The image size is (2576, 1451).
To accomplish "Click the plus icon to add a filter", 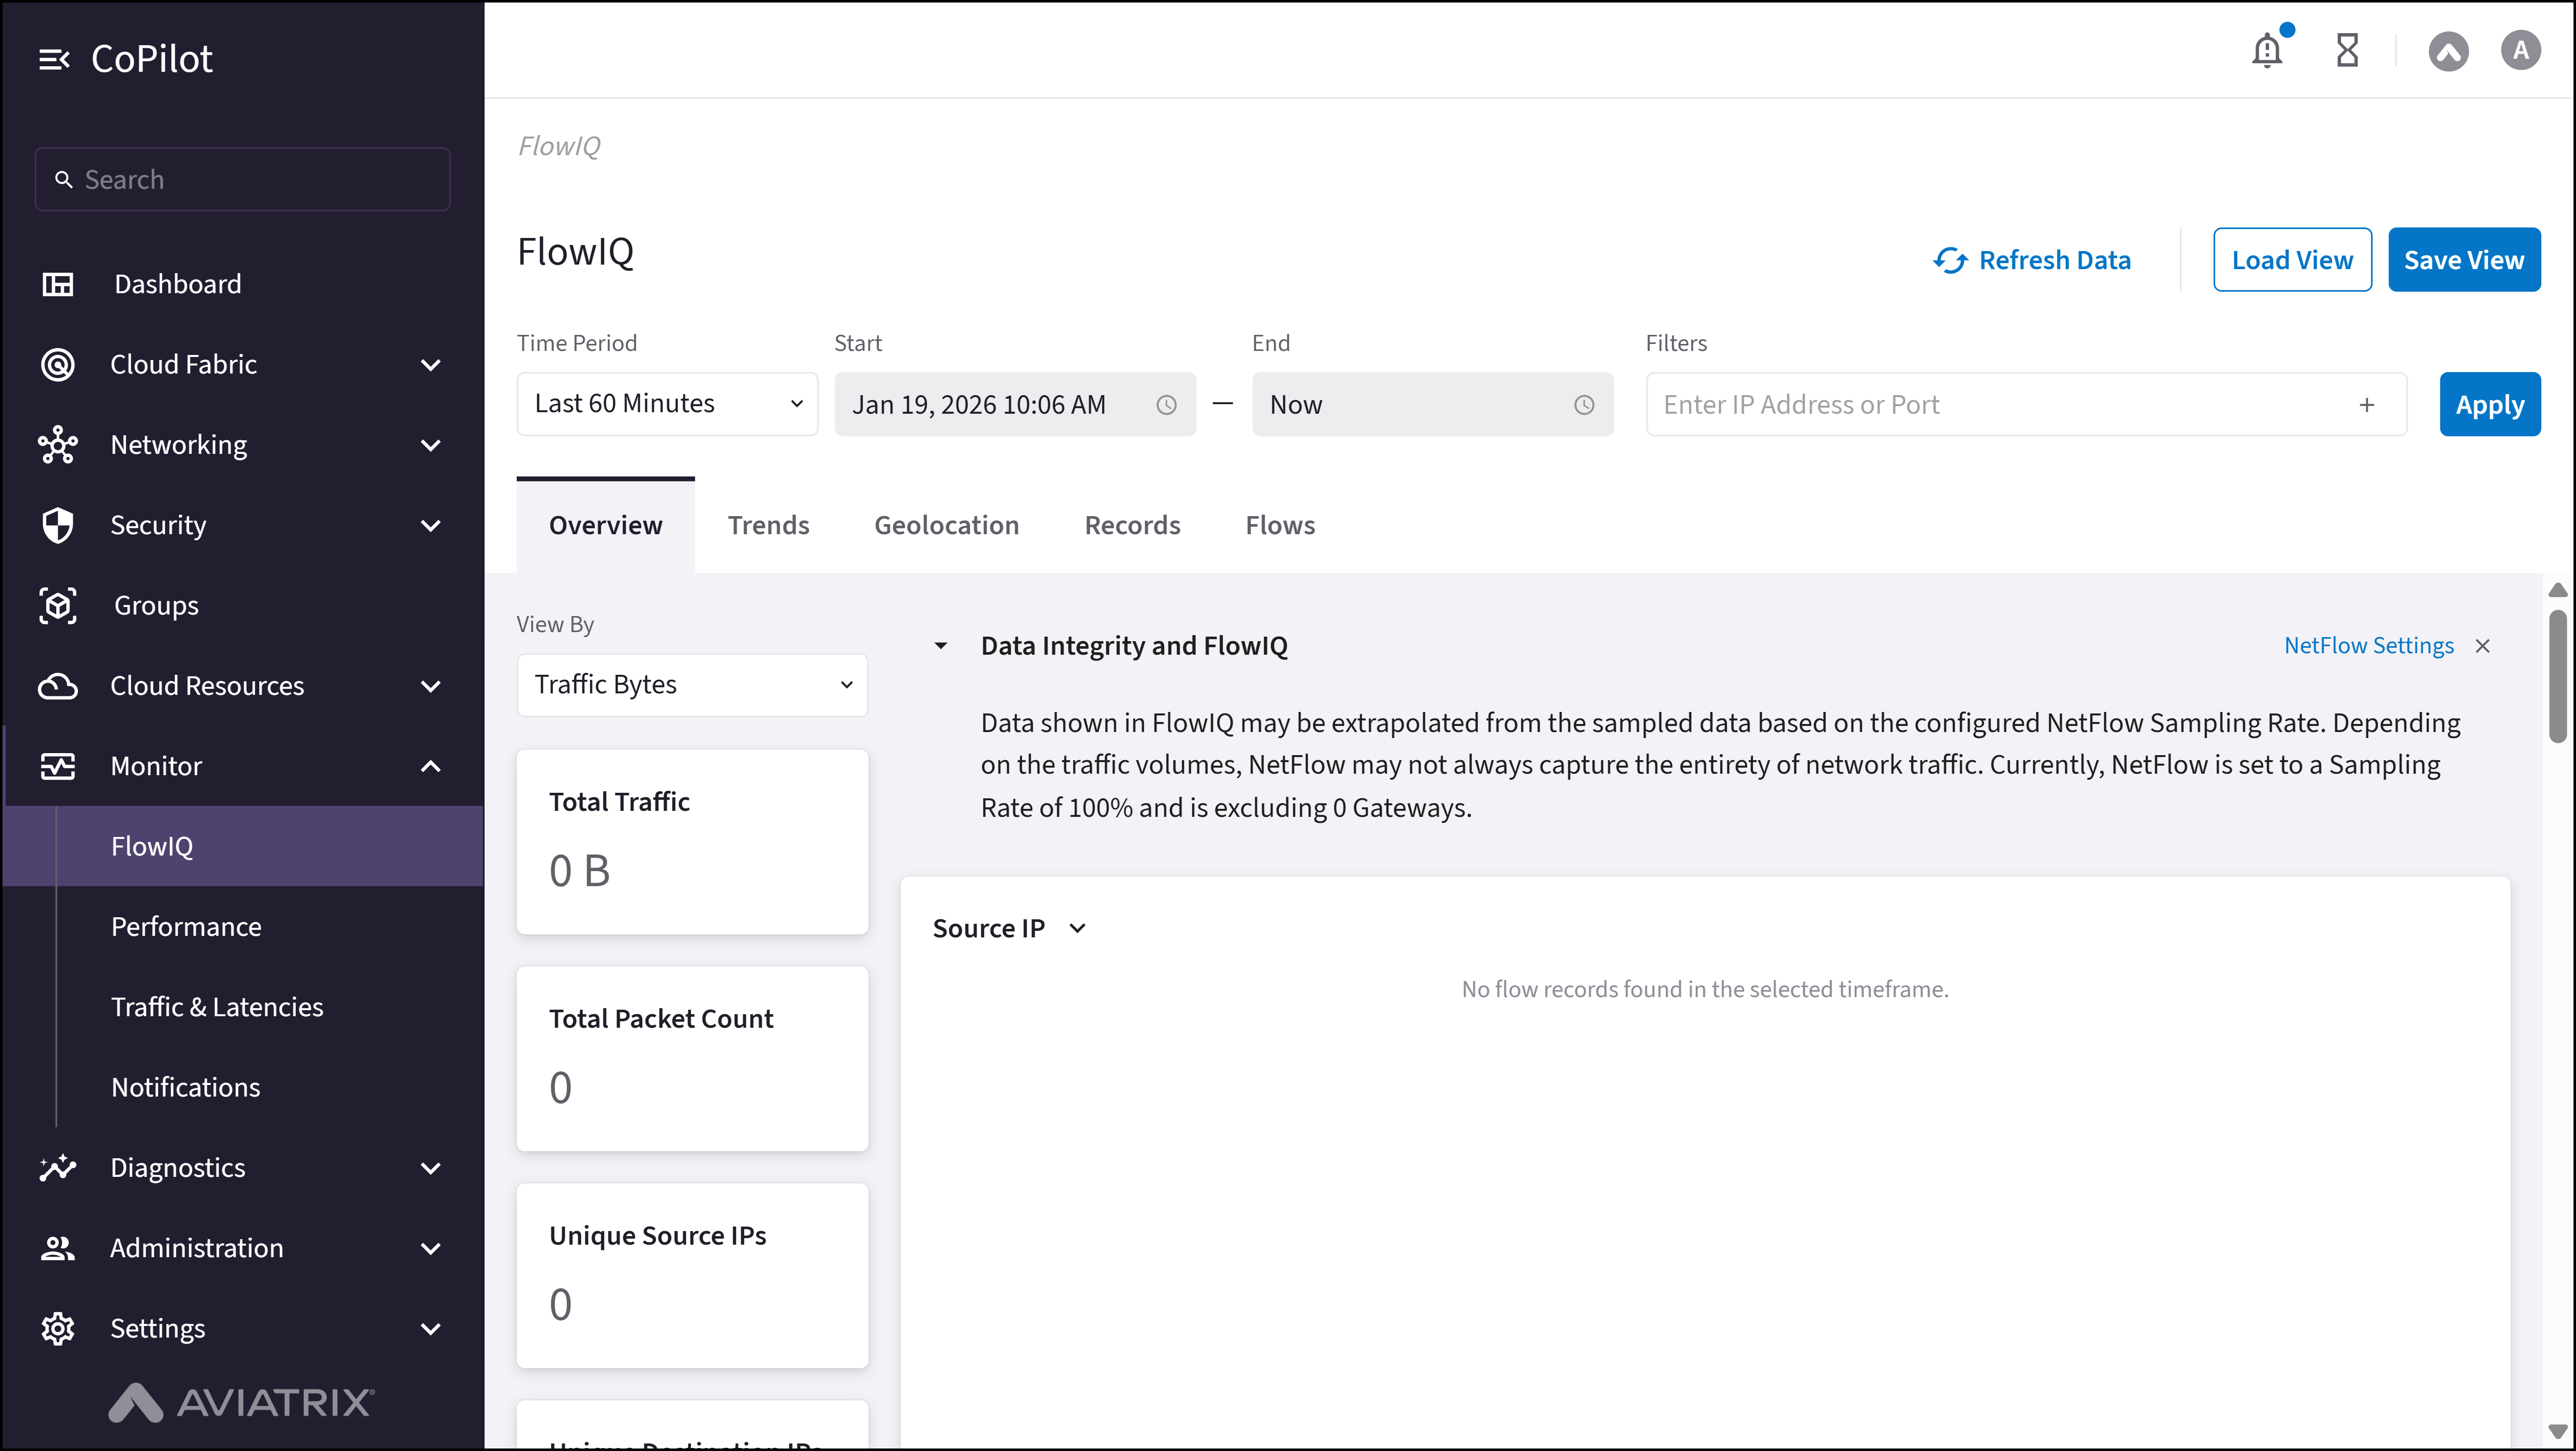I will (2367, 404).
